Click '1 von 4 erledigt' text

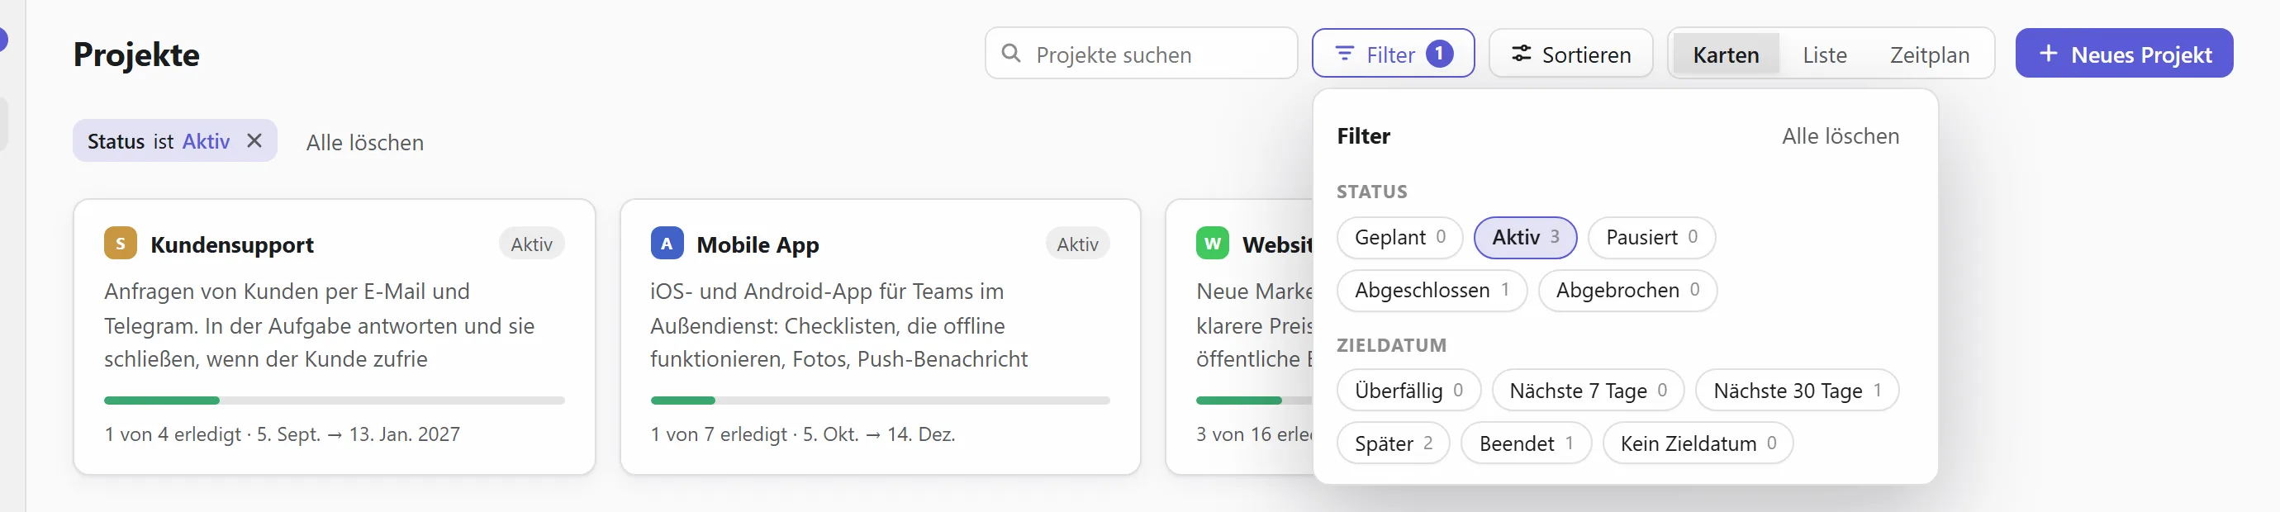[173, 434]
